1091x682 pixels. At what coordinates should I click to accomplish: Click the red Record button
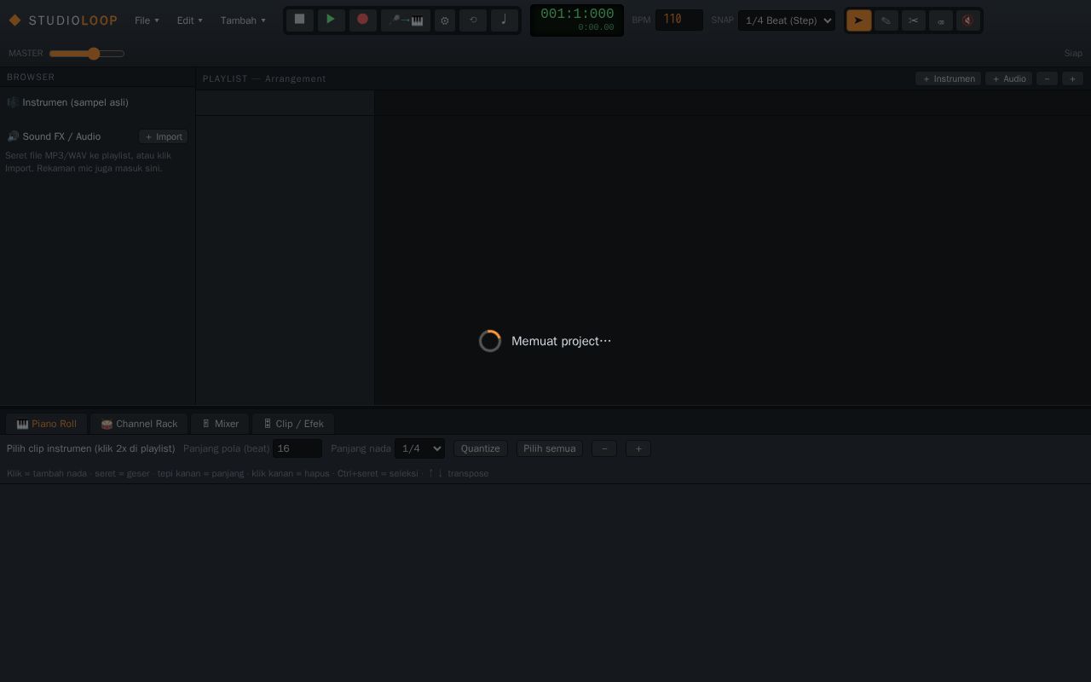coord(362,20)
